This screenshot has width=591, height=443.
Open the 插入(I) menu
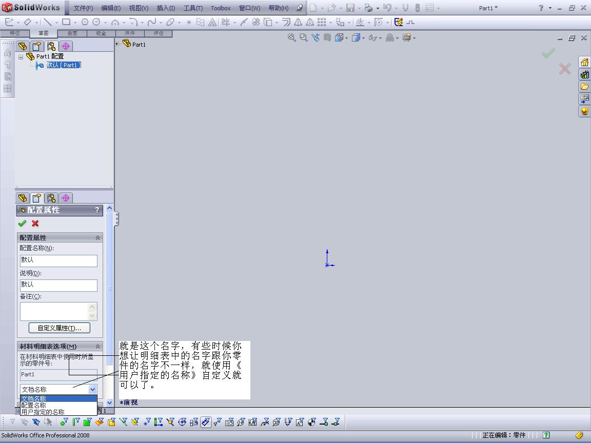coord(166,8)
